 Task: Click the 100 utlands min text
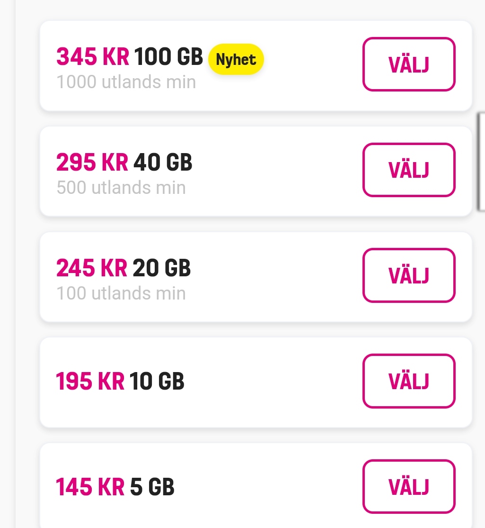(121, 293)
